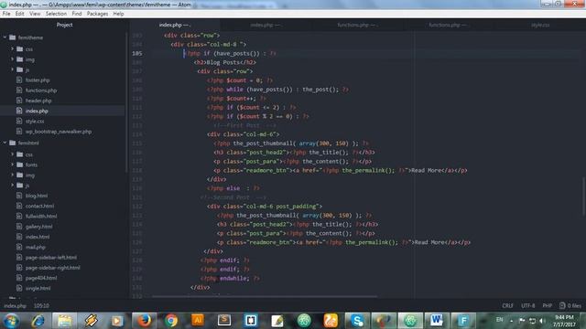Open blog.html in the project tree
Image resolution: width=586 pixels, height=329 pixels.
37,196
